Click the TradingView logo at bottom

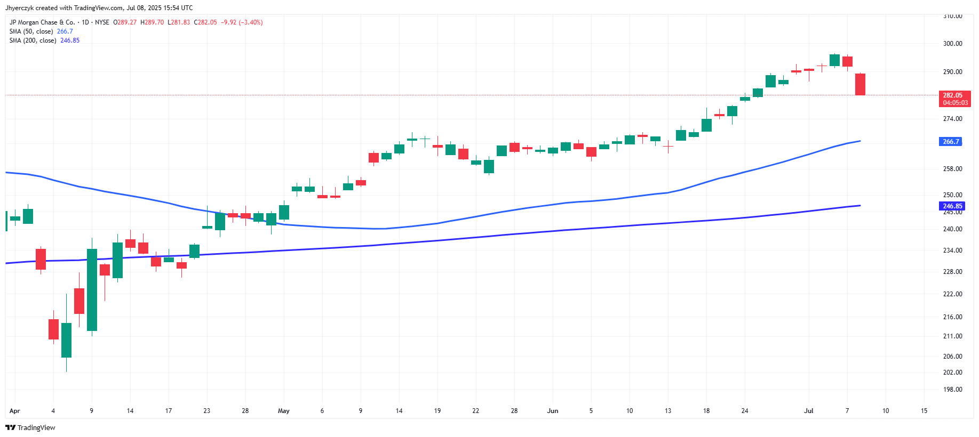[30, 427]
